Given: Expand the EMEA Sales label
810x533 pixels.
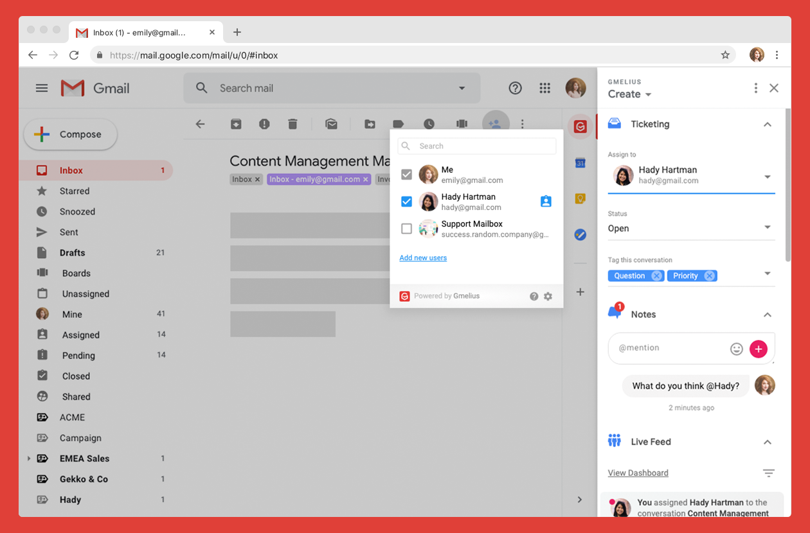Looking at the screenshot, I should pyautogui.click(x=28, y=458).
